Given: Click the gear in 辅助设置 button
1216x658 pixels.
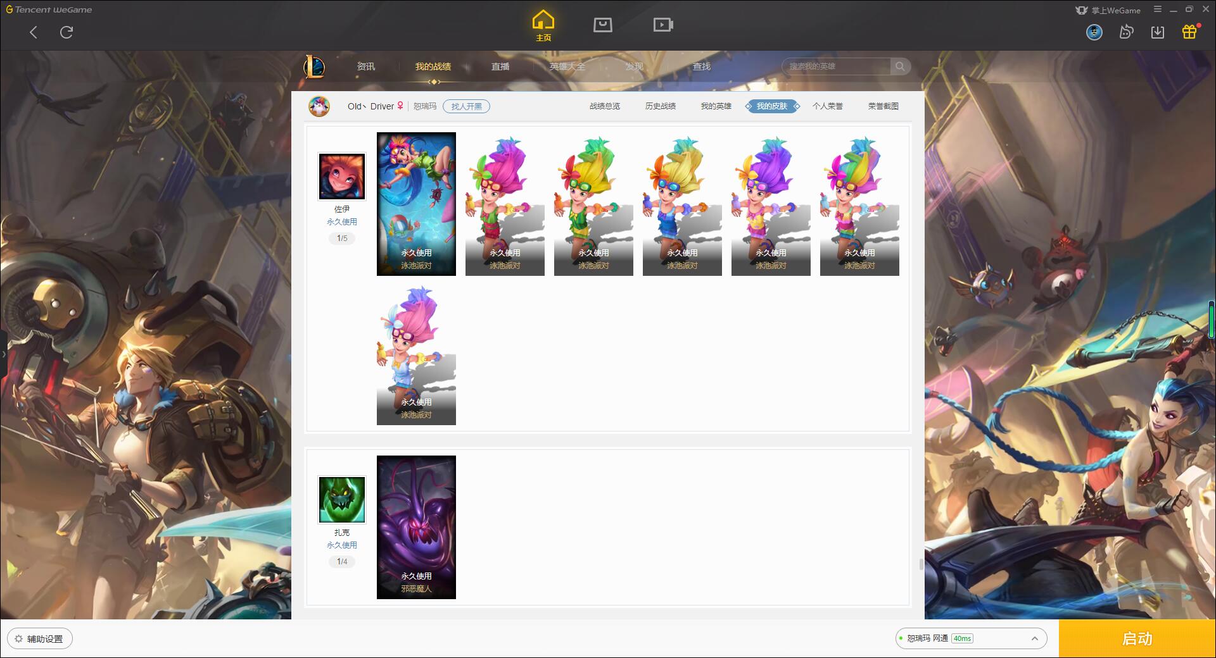Looking at the screenshot, I should [18, 639].
